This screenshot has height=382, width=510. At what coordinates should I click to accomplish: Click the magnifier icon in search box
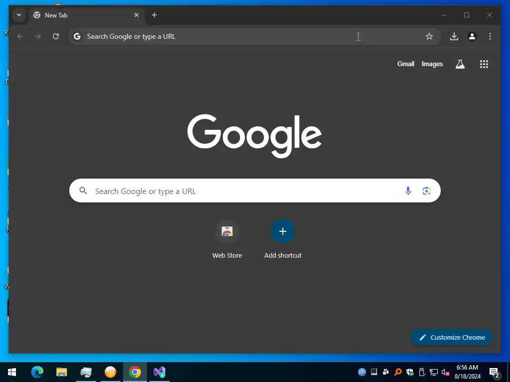[x=83, y=191]
